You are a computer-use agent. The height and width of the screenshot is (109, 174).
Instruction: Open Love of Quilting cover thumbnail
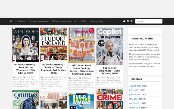coord(26,100)
